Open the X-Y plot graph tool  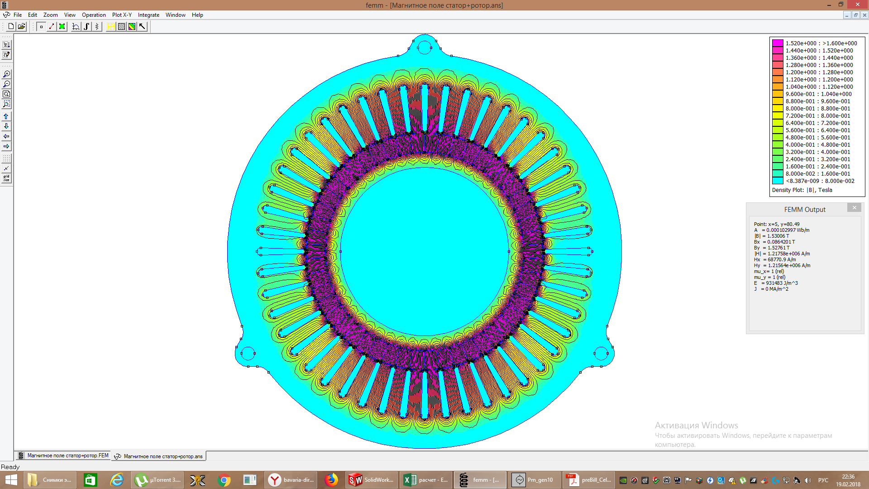pos(76,27)
